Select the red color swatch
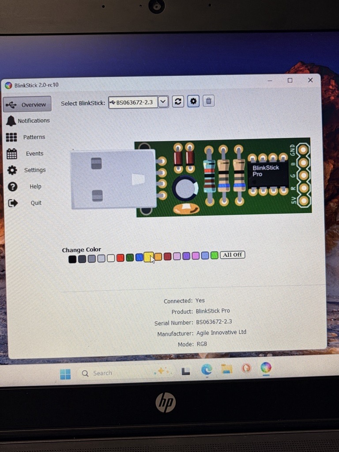The image size is (339, 452). point(120,258)
